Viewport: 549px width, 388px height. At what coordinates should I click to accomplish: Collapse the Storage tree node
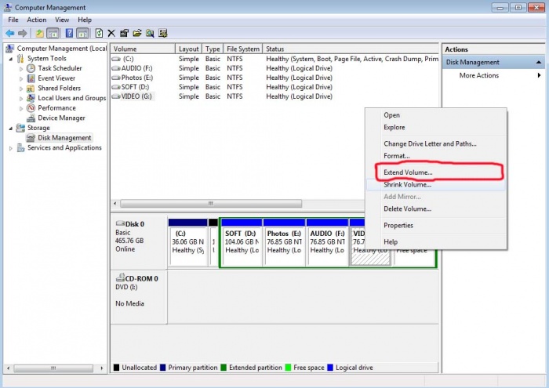pyautogui.click(x=11, y=128)
